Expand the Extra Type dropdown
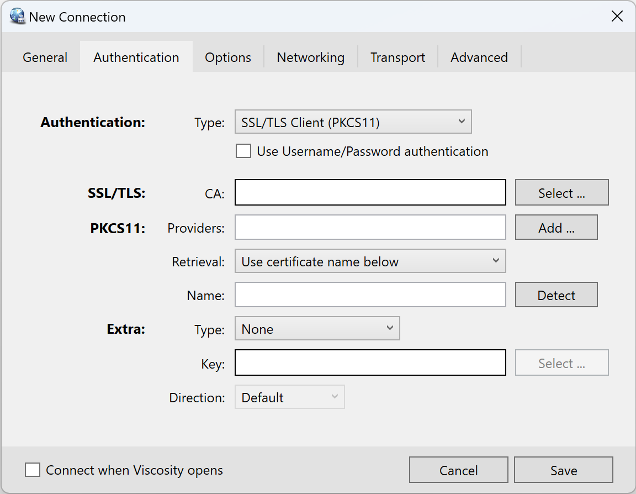The image size is (636, 494). pos(317,329)
